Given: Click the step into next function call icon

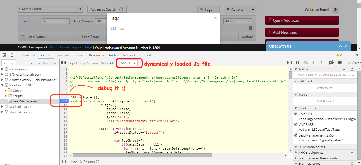Looking at the screenshot, I should (313, 62).
